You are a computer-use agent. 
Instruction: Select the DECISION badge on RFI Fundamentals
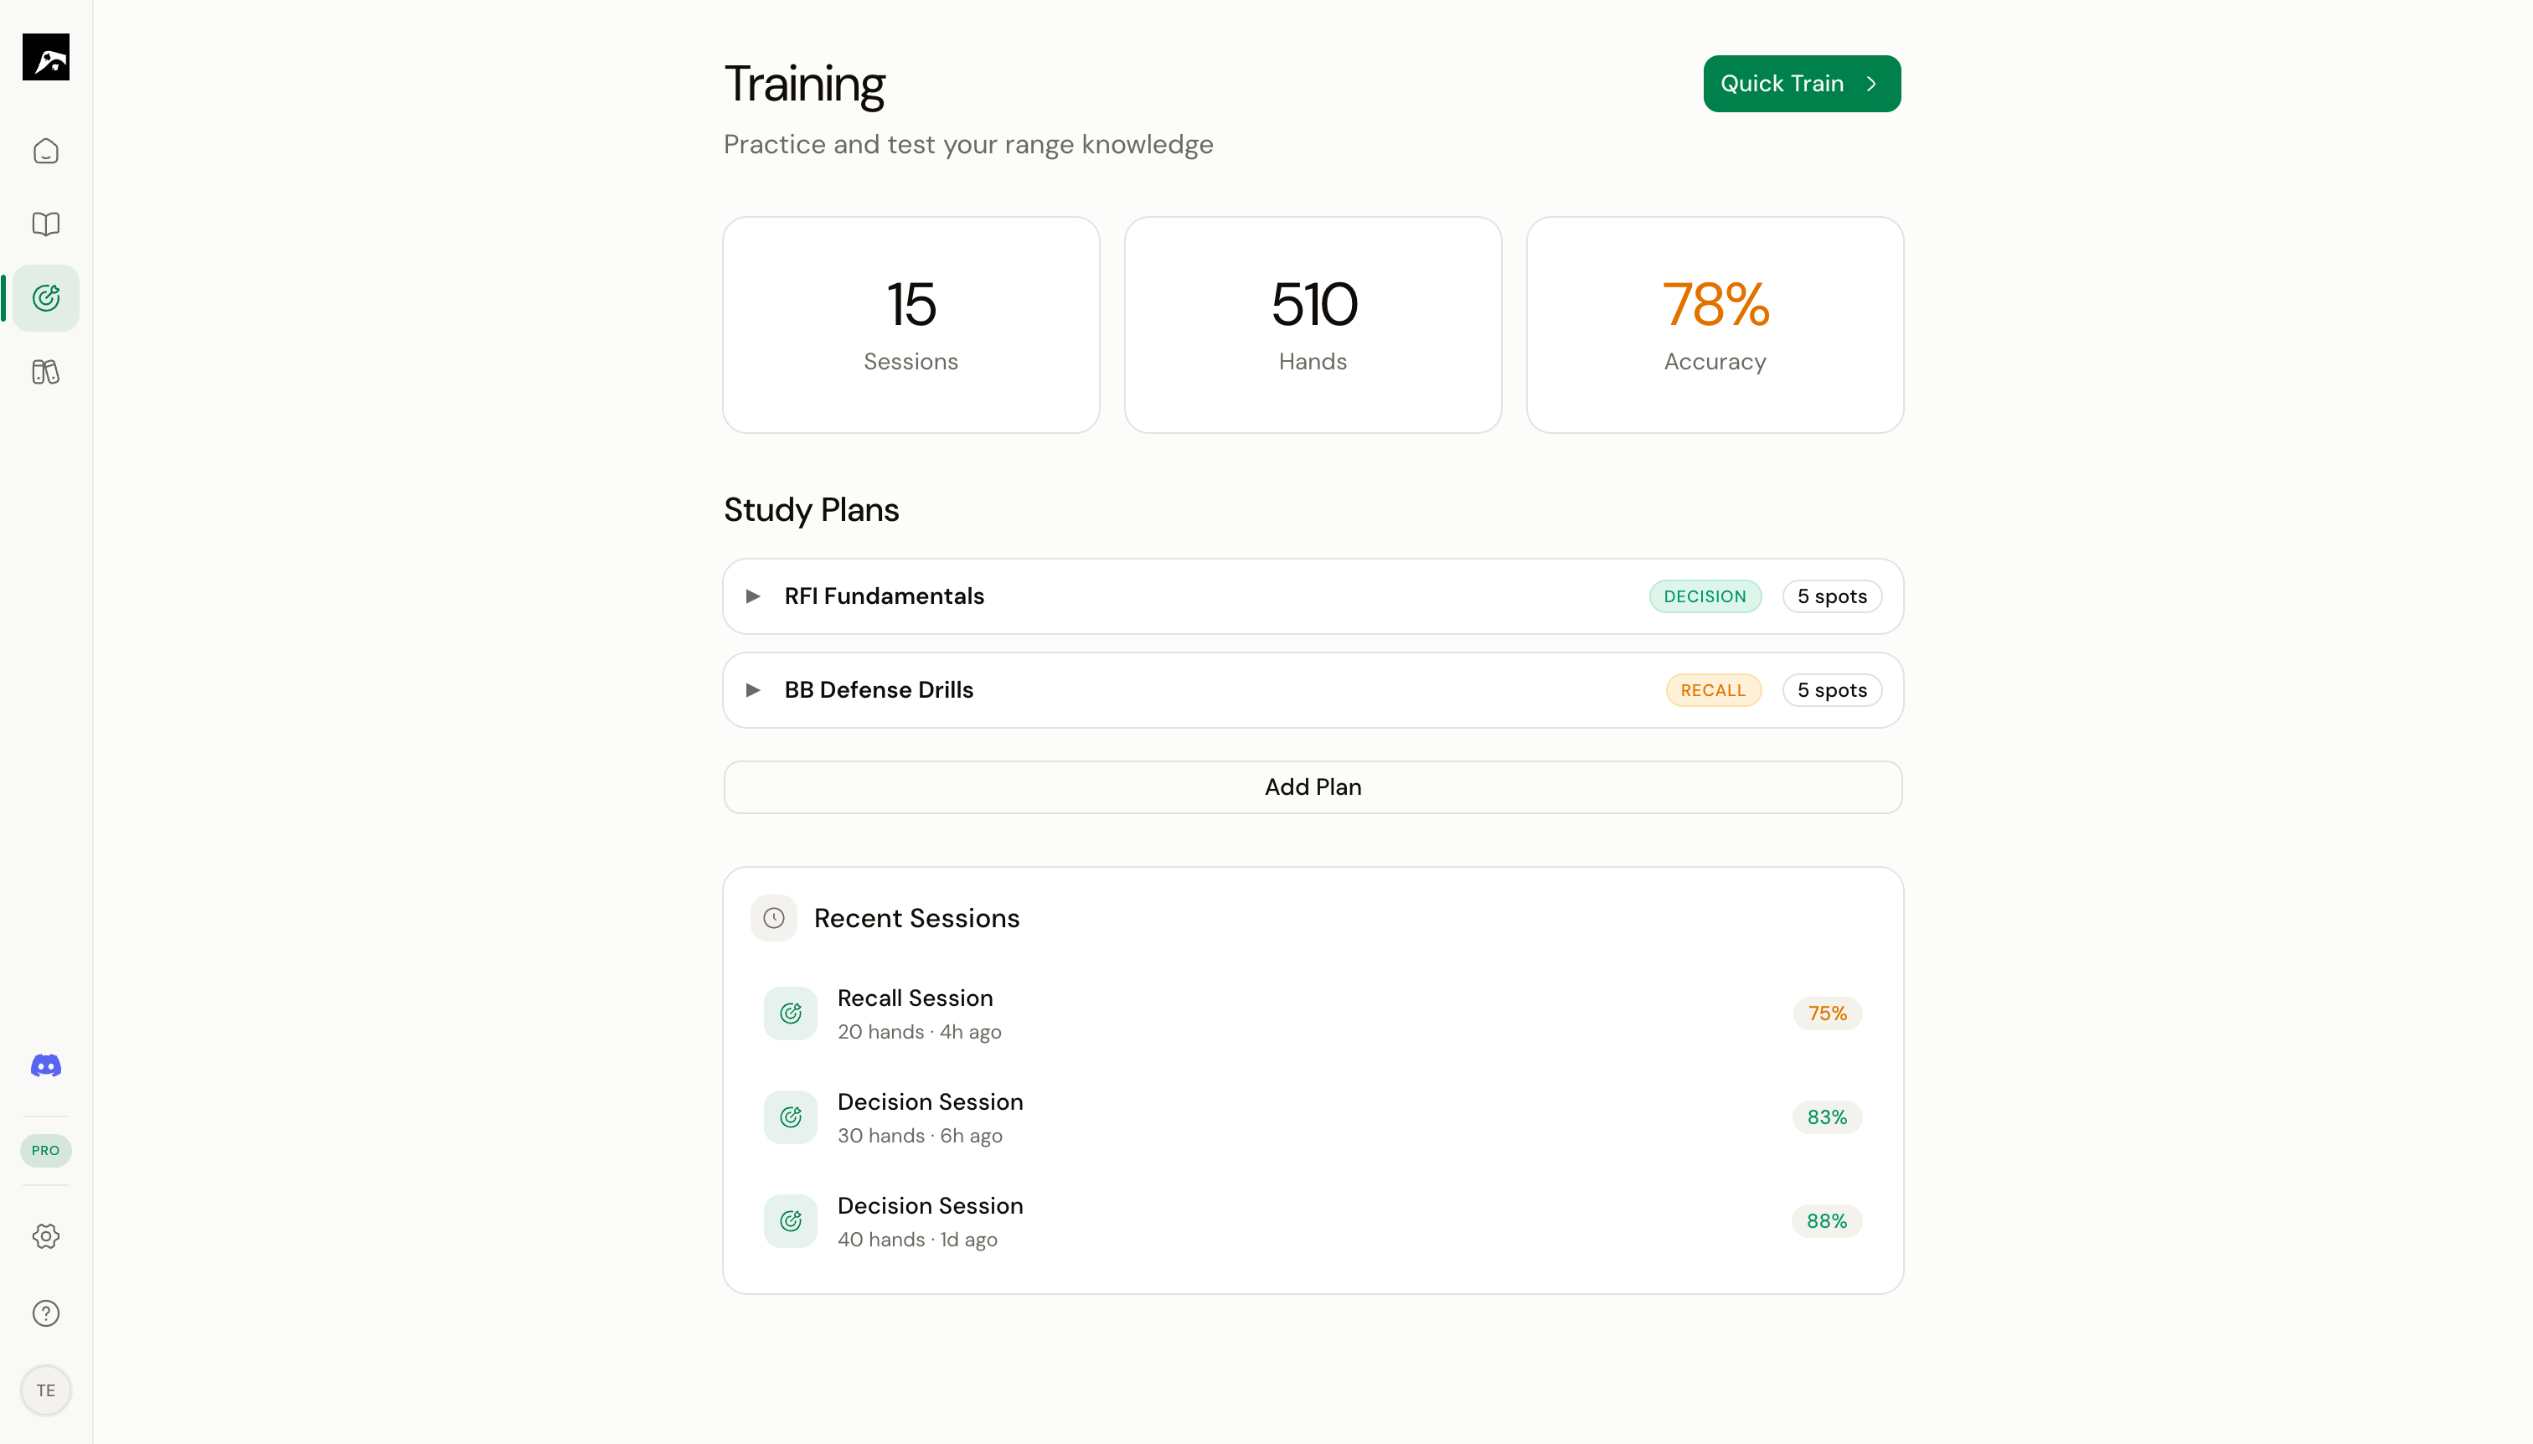tap(1705, 595)
